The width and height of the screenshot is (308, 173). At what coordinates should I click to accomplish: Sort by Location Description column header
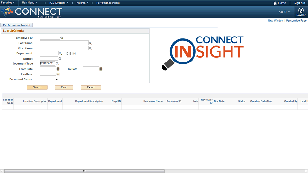click(x=35, y=101)
